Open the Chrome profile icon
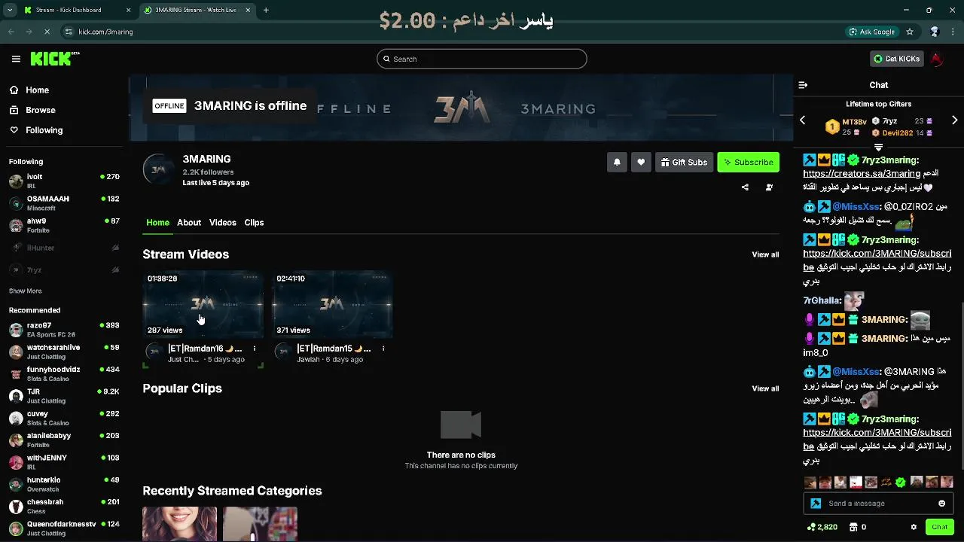Image resolution: width=964 pixels, height=542 pixels. click(935, 32)
